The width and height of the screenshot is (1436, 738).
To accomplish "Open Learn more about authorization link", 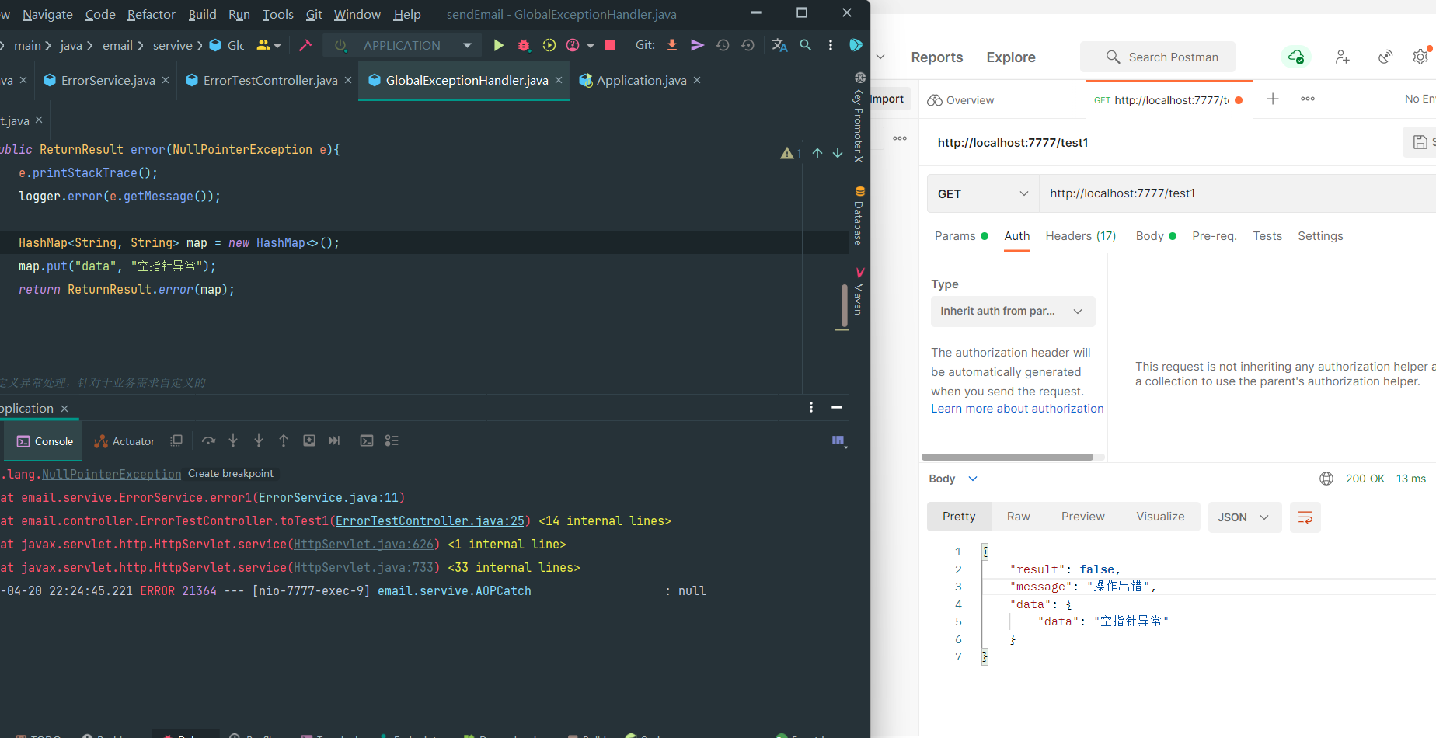I will coord(1017,409).
